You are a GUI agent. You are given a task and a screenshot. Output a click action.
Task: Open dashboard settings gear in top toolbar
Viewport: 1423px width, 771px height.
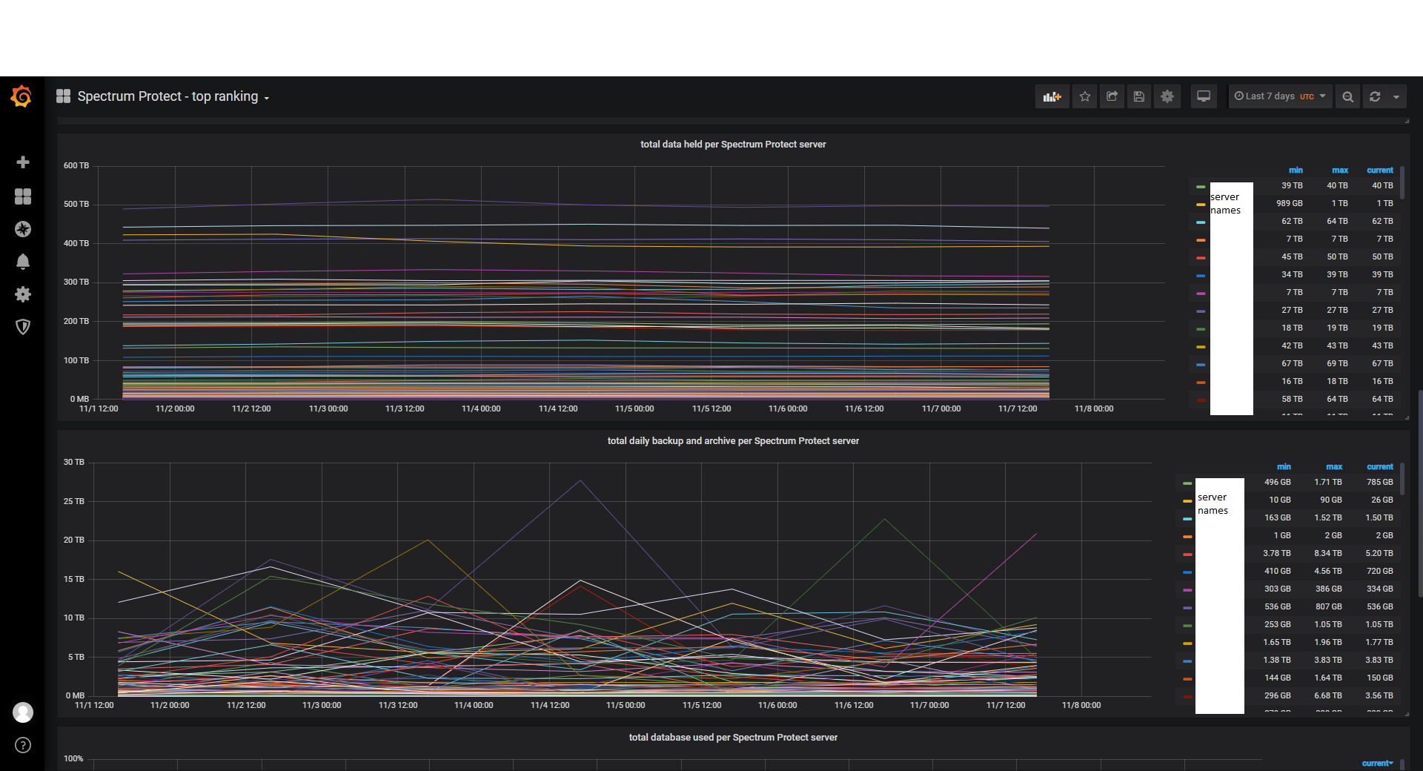pyautogui.click(x=1167, y=96)
